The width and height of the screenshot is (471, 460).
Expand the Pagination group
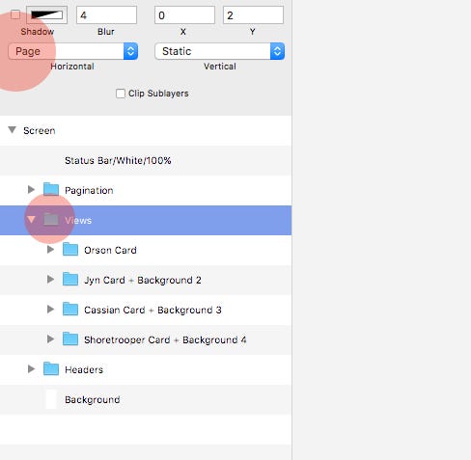point(31,190)
